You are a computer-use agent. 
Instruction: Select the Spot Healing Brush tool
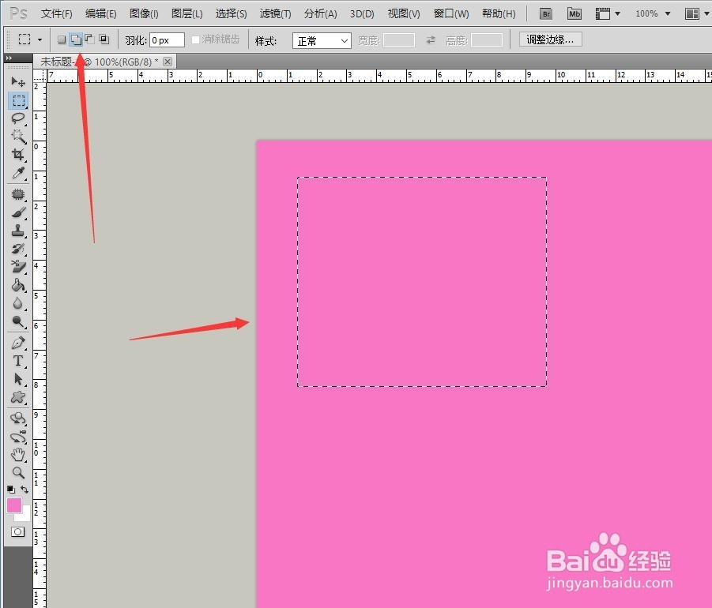click(x=18, y=194)
